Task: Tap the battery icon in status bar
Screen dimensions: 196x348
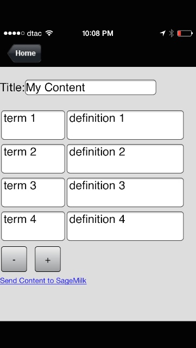Action: pos(185,34)
